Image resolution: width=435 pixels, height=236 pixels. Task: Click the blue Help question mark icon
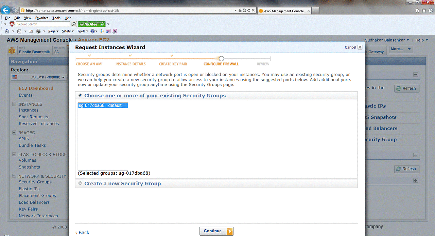[92, 31]
